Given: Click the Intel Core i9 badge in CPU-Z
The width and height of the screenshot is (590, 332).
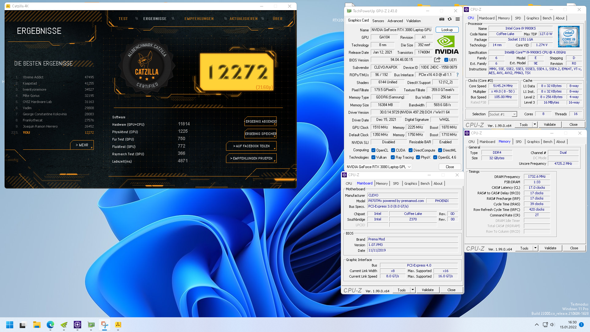Looking at the screenshot, I should pyautogui.click(x=568, y=37).
